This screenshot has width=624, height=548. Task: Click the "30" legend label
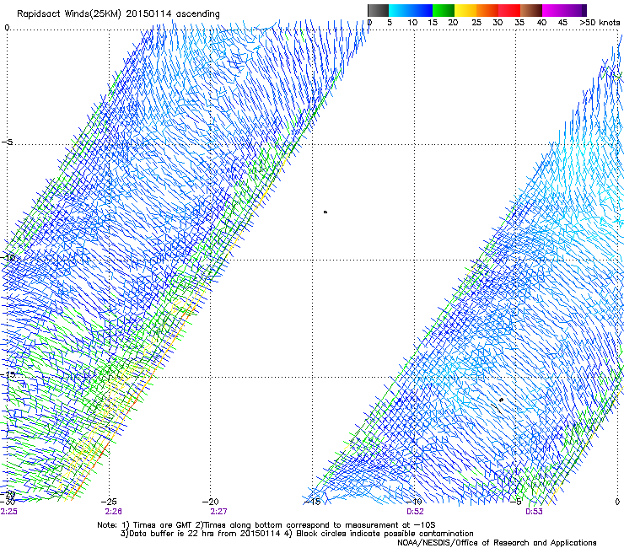click(498, 23)
